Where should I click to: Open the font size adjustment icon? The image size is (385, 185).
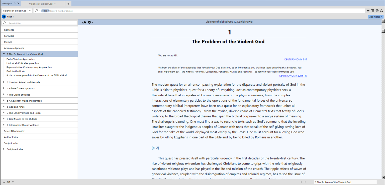84,22
